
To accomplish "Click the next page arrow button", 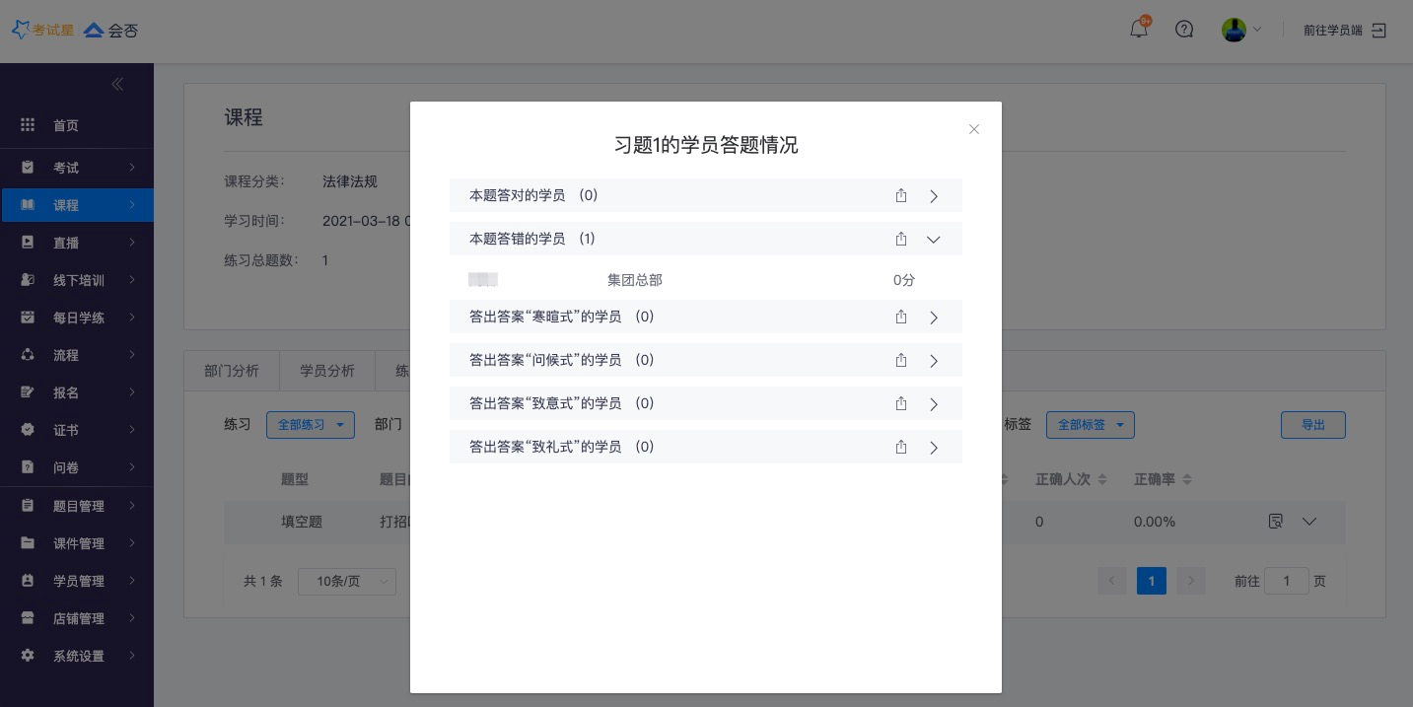I will tap(1191, 581).
